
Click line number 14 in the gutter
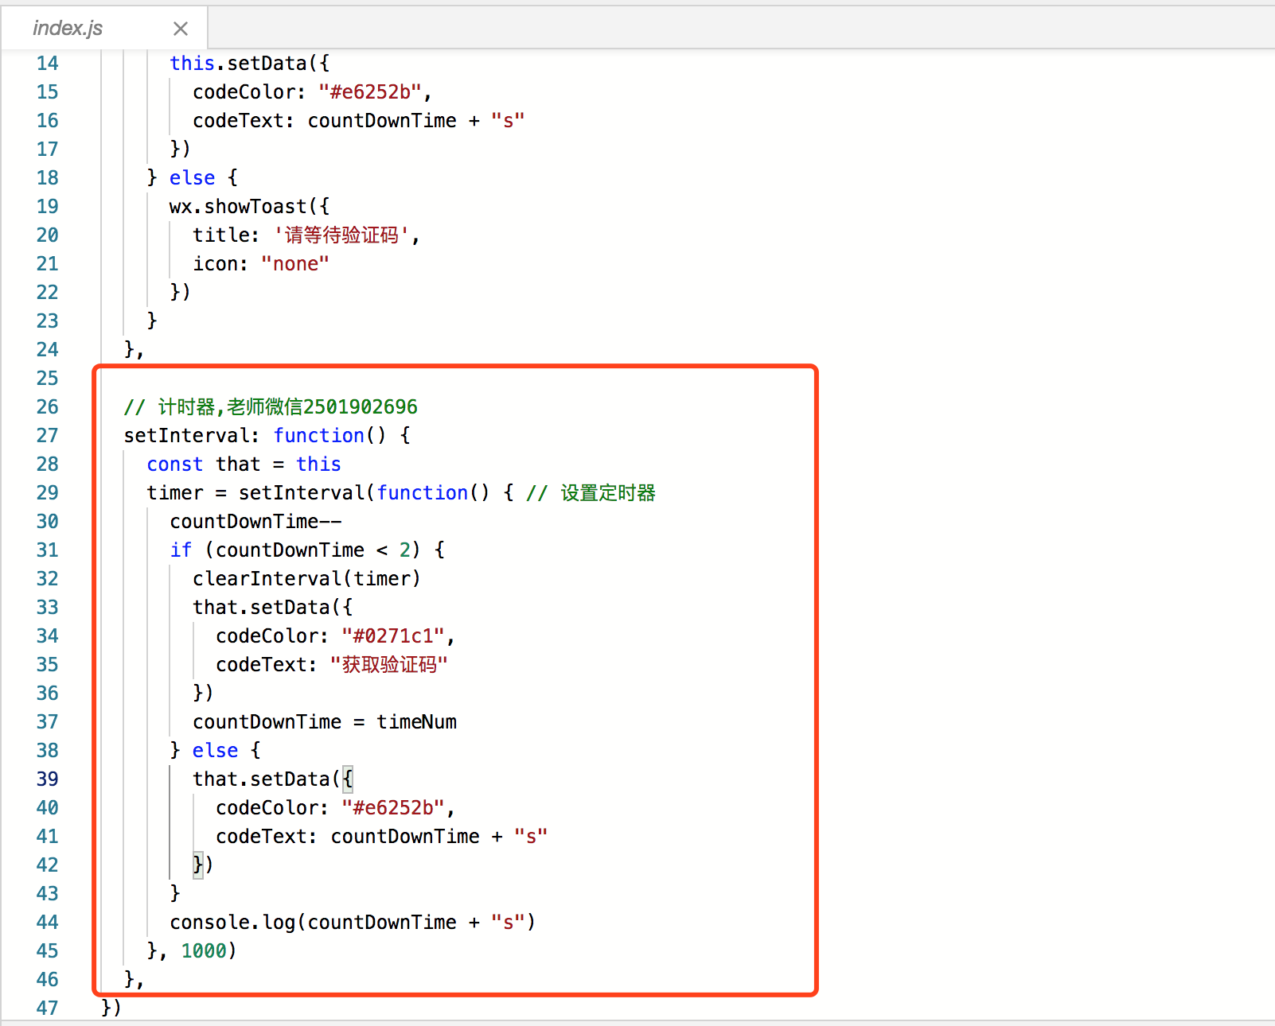[x=48, y=64]
